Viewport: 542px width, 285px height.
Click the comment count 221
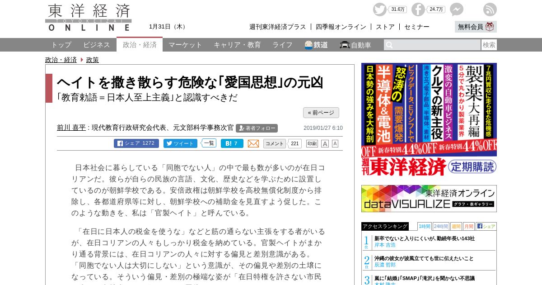click(x=294, y=143)
